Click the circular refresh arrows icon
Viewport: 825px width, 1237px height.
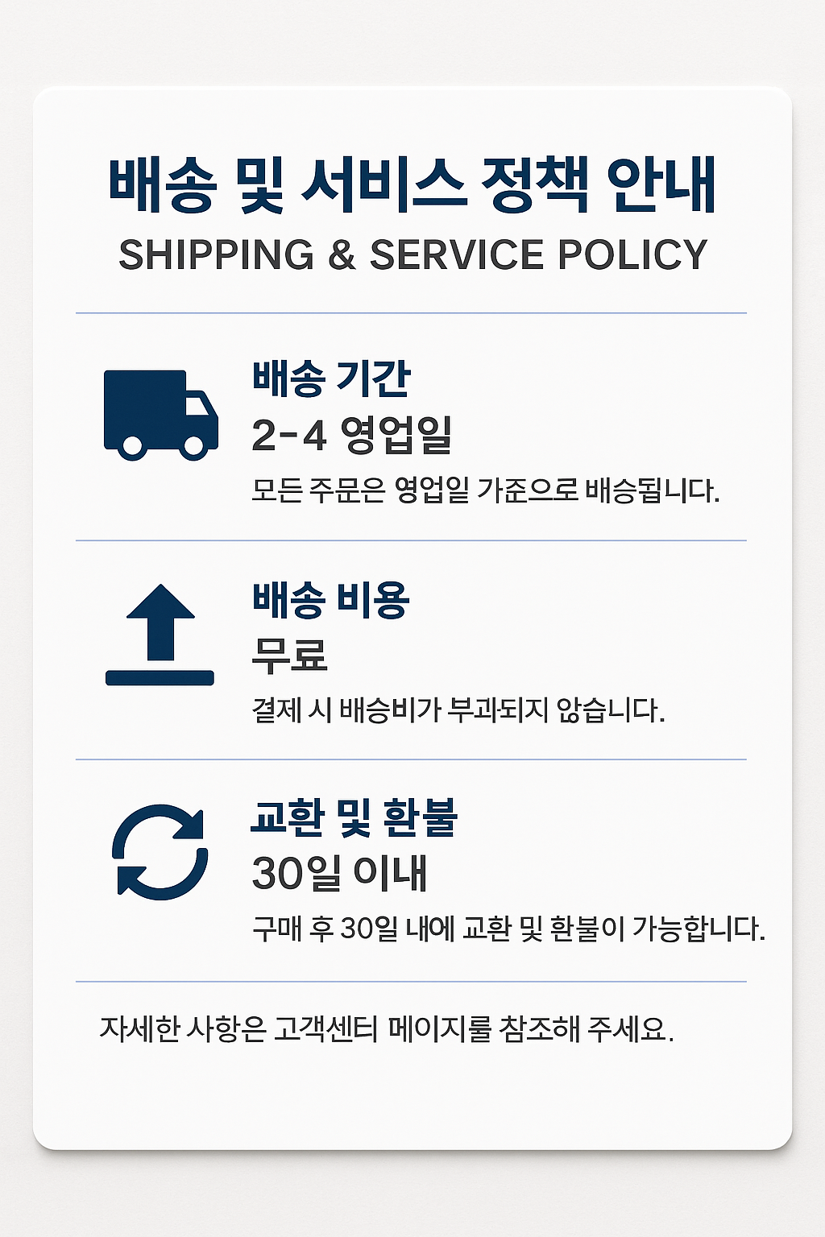point(160,851)
